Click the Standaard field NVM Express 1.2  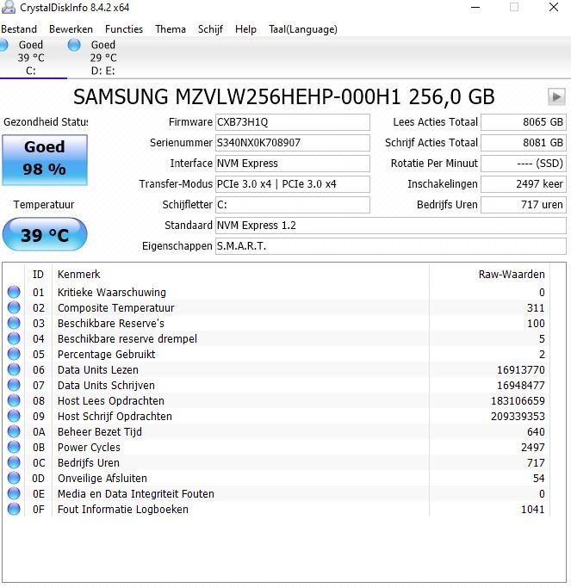coord(390,226)
